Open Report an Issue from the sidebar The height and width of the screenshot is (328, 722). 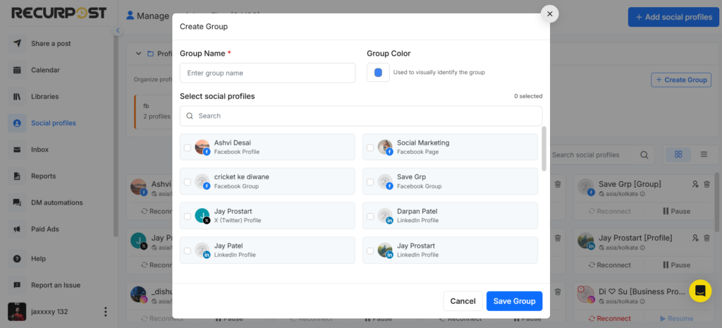pyautogui.click(x=56, y=285)
